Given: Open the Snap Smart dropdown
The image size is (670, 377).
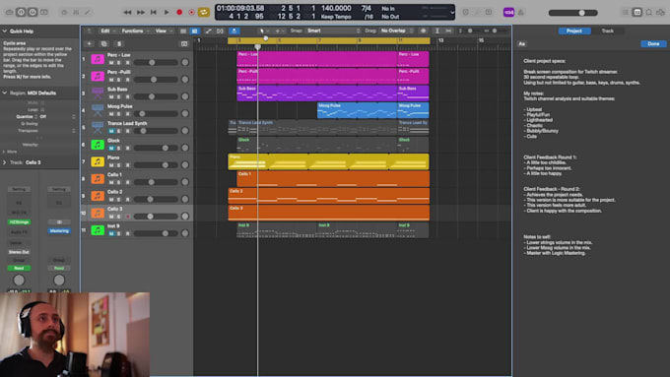Looking at the screenshot, I should point(333,31).
